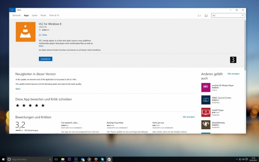
Task: Open the user account icon in Store header
Action: pos(206,16)
